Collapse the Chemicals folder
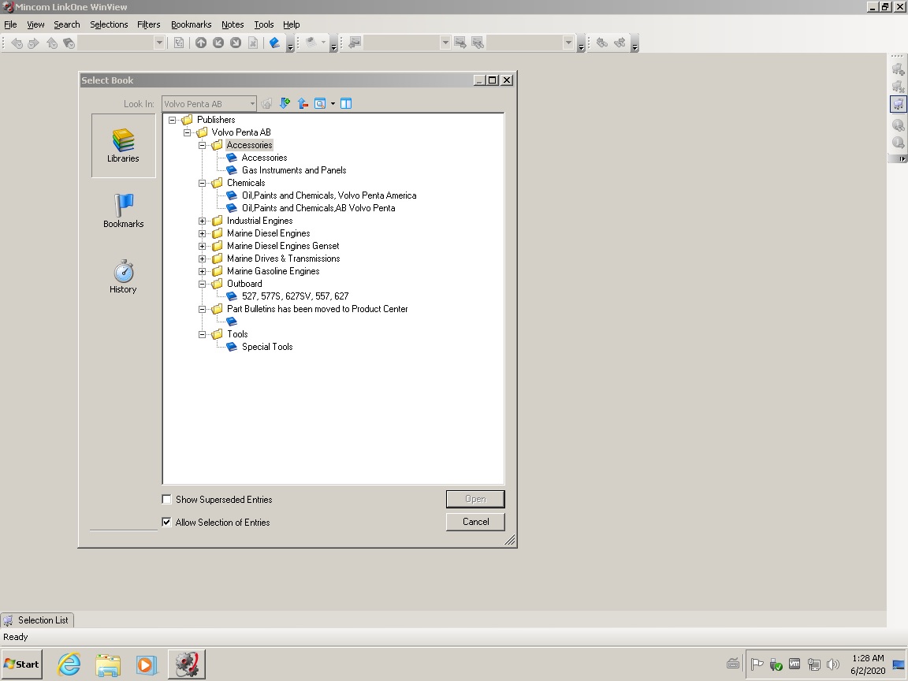 [x=203, y=183]
